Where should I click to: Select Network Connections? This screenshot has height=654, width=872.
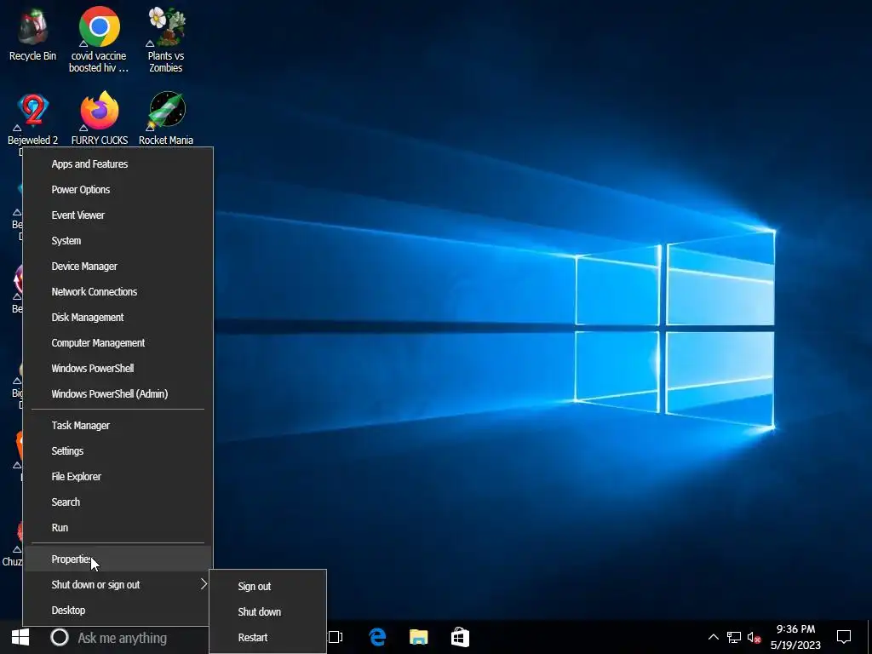(x=118, y=292)
